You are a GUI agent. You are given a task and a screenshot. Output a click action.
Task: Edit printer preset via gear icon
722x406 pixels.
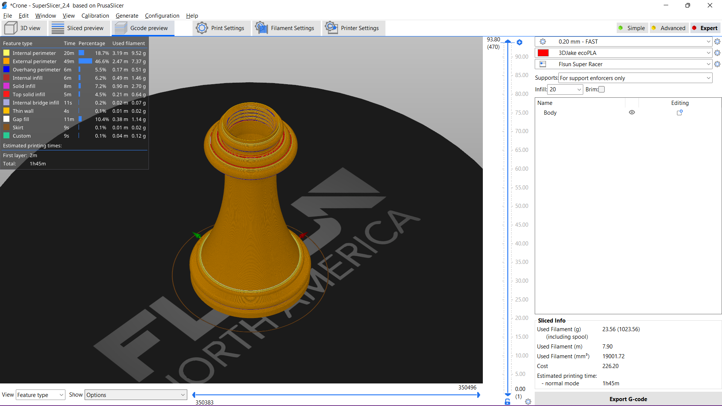(717, 64)
